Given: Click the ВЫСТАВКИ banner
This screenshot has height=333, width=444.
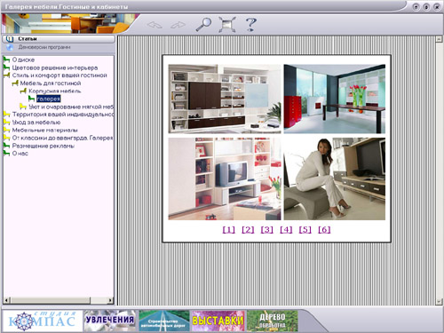Looking at the screenshot, I should pos(218,321).
